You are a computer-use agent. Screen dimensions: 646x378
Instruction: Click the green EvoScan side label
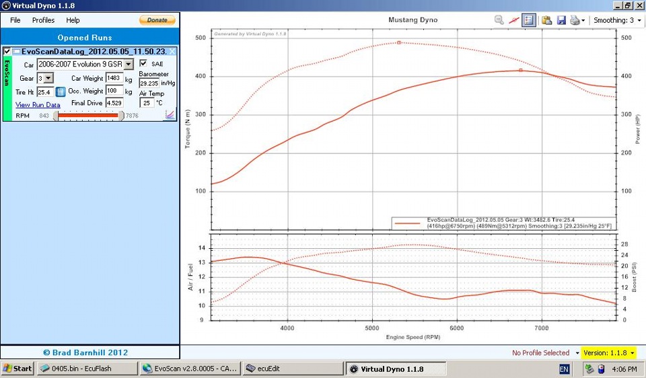coord(7,88)
